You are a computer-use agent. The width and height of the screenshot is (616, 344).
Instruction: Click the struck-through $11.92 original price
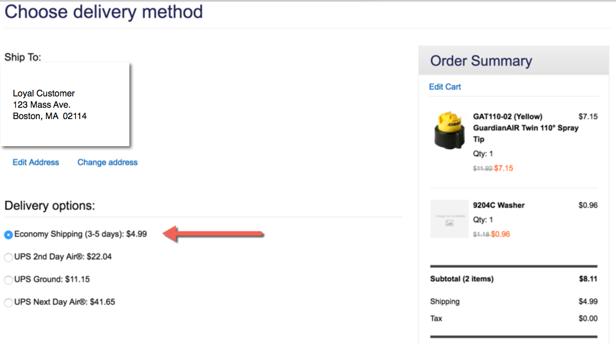click(x=483, y=169)
